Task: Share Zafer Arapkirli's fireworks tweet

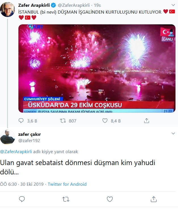Action: click(x=147, y=121)
